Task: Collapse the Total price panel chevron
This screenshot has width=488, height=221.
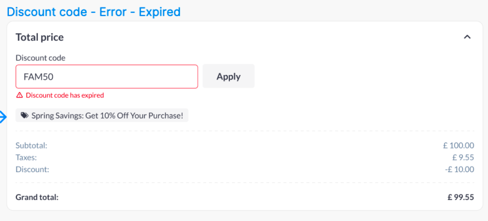Action: [x=466, y=37]
